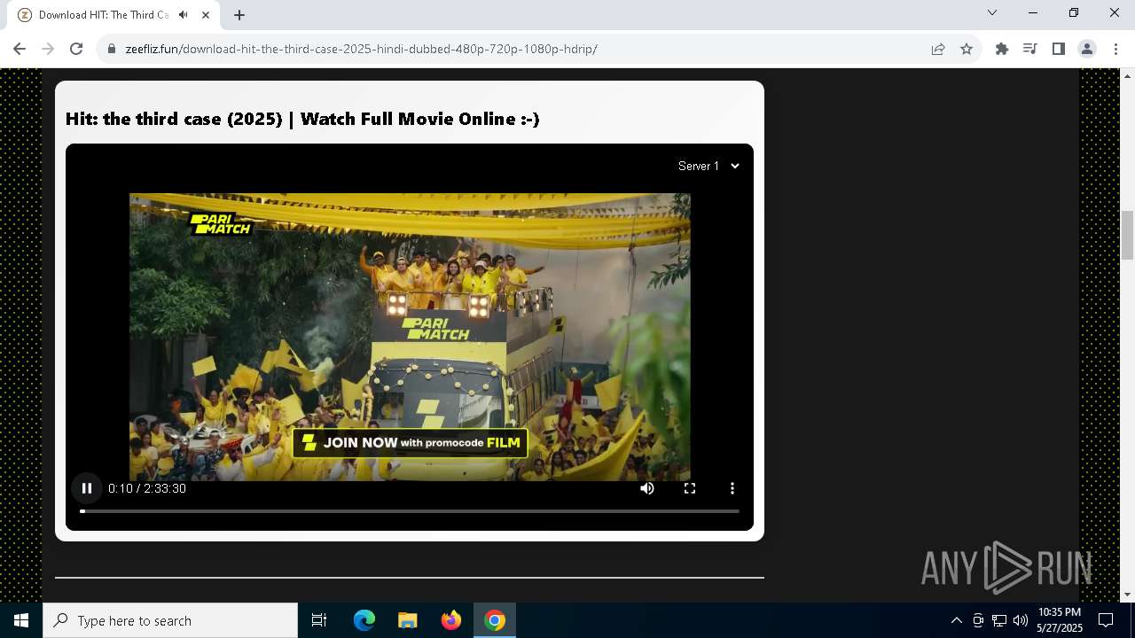Show hidden system tray icons
The image size is (1135, 638).
[x=956, y=620]
